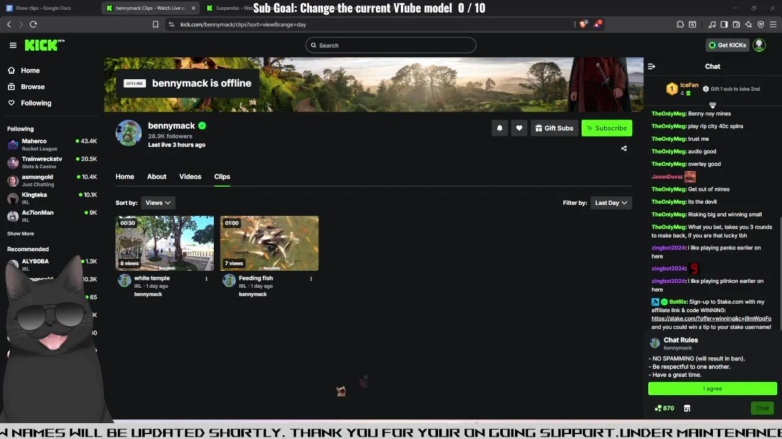Open the Brave VPN shield icon
Viewport: 782px width, 439px height.
point(761,24)
